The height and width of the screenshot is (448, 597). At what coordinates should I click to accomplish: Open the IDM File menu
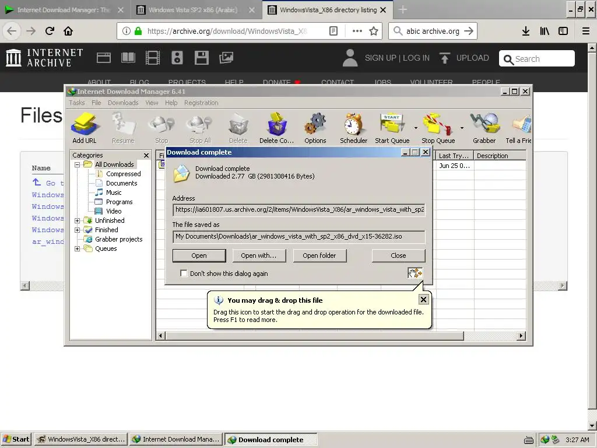click(x=96, y=103)
